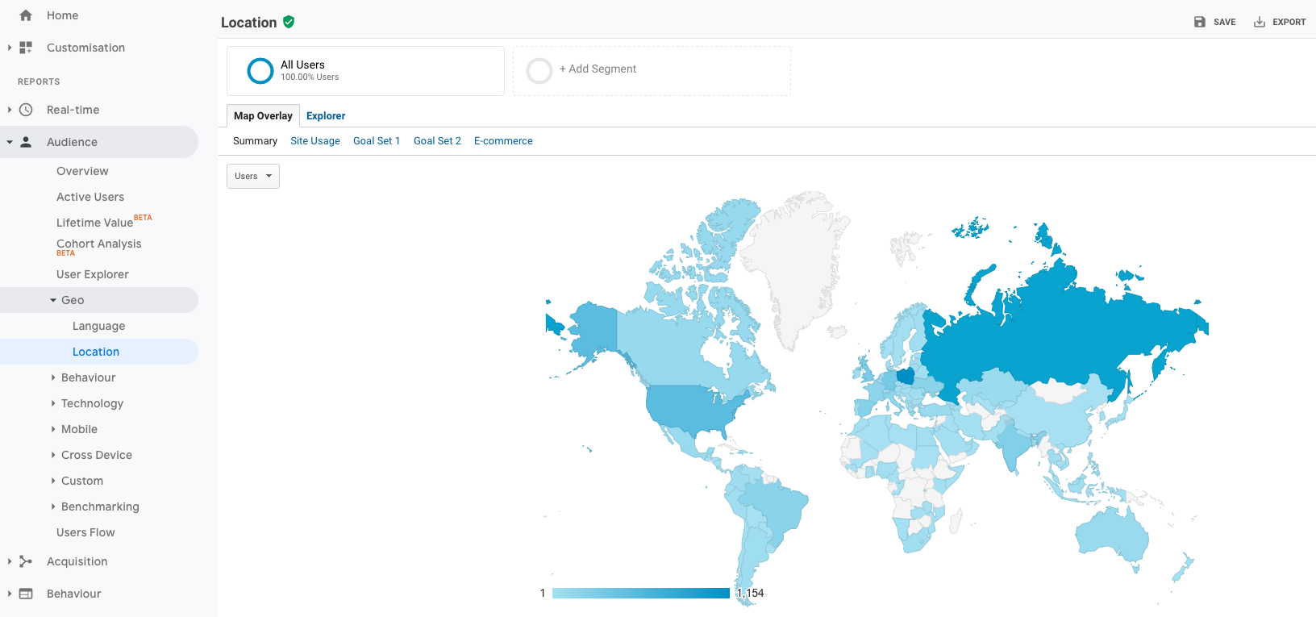Select the E-commerce sub-tab

click(503, 141)
